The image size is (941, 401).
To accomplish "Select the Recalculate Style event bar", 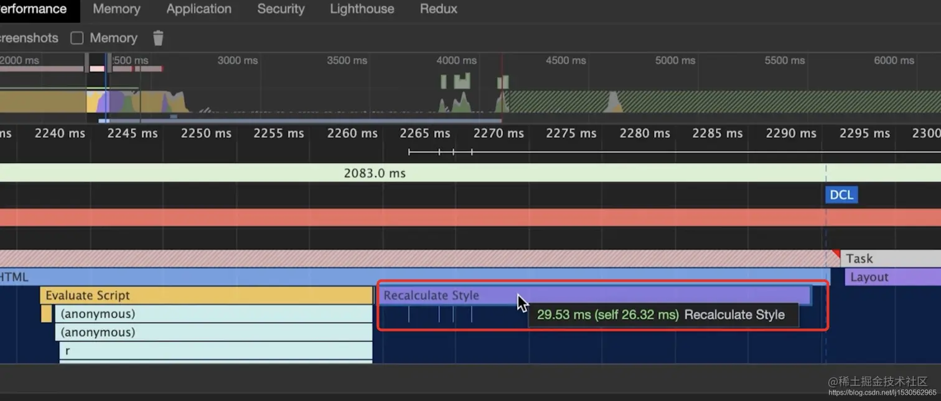I will click(594, 295).
